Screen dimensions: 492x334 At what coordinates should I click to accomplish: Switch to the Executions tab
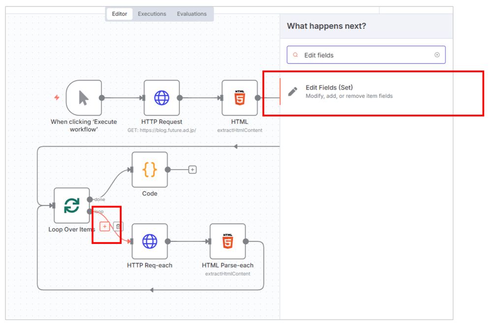pos(152,14)
